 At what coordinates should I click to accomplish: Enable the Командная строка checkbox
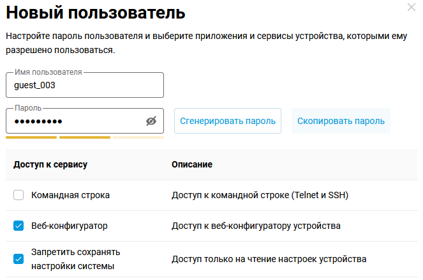coord(19,195)
